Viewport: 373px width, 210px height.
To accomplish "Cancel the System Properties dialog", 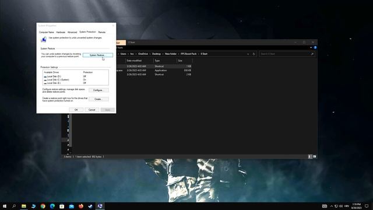I will [92, 110].
